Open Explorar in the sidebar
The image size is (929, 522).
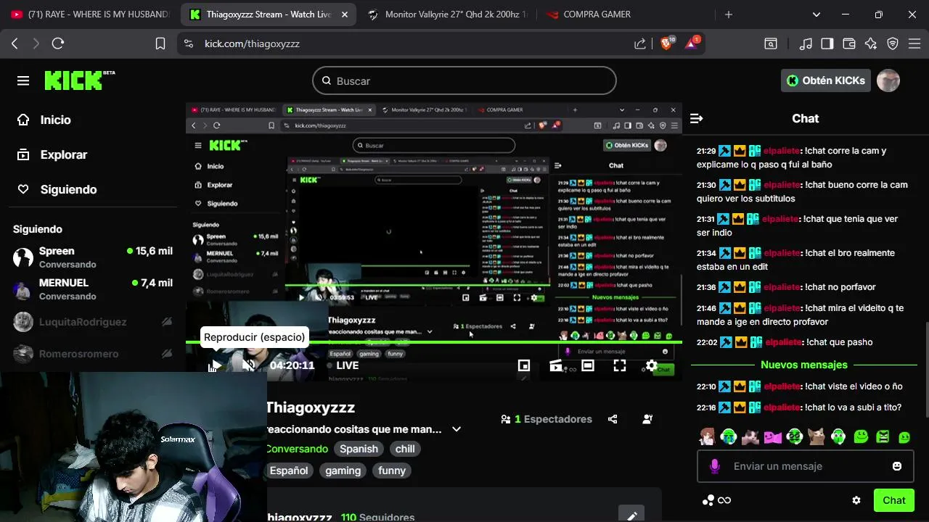point(52,154)
